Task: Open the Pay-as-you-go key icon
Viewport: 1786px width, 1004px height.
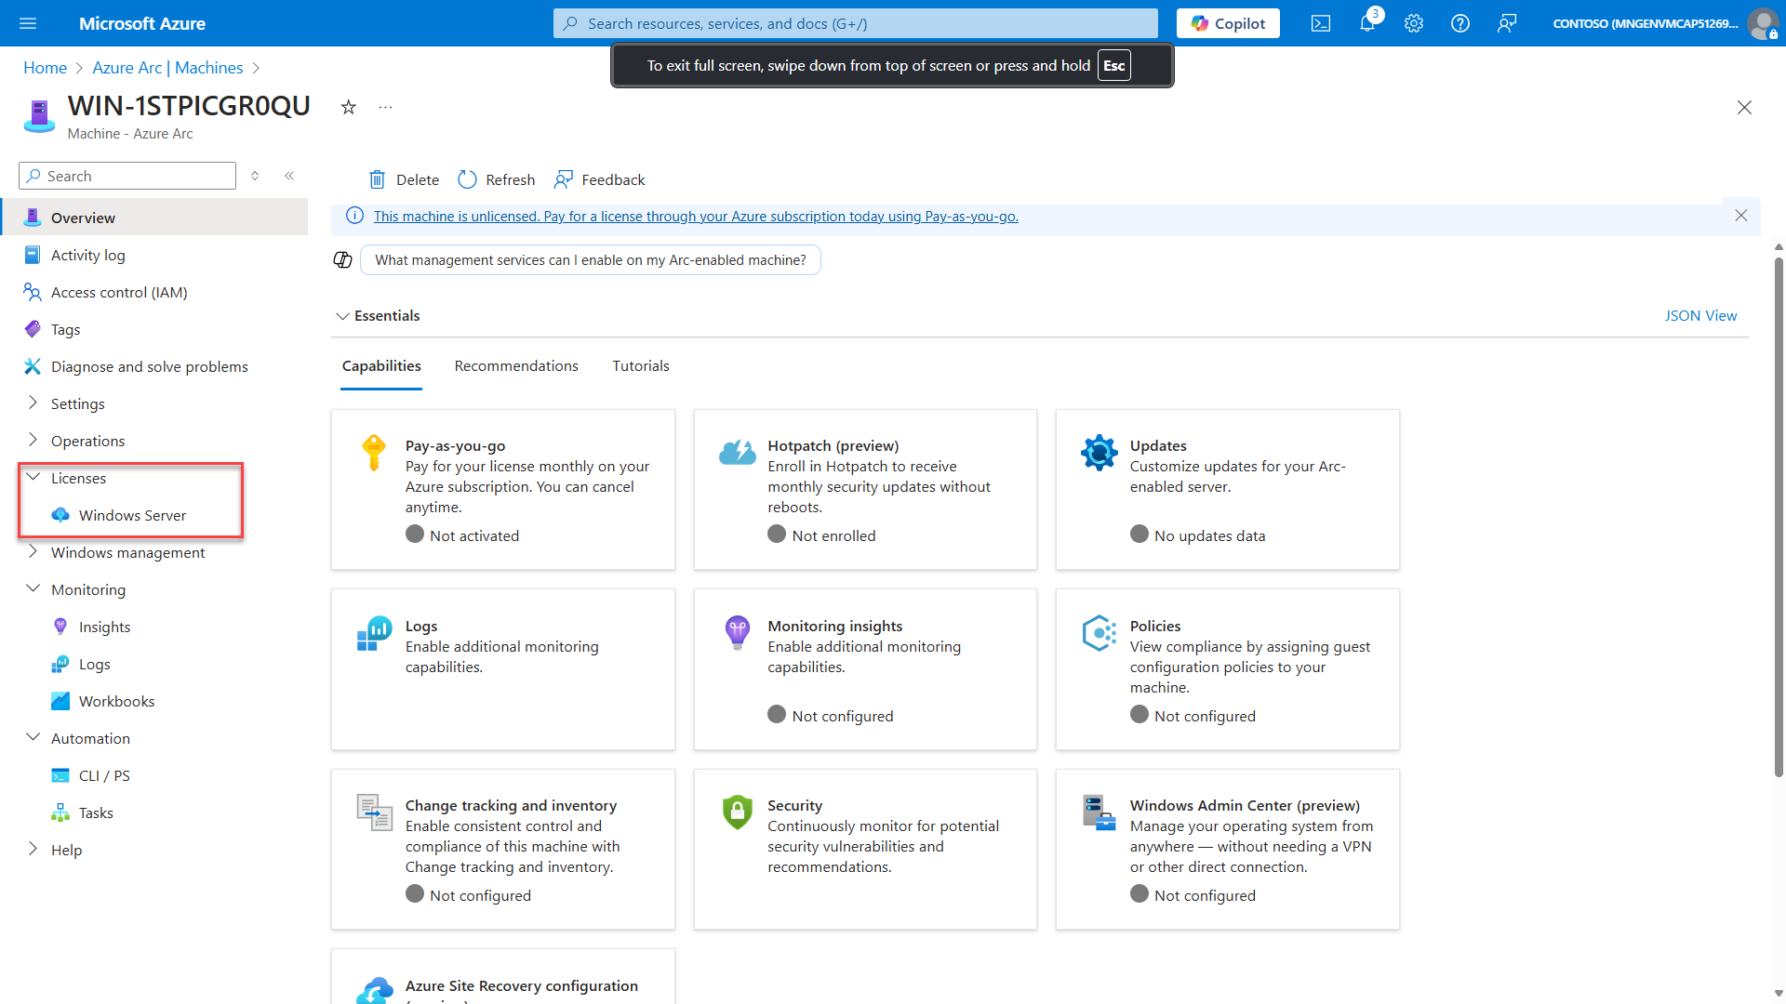Action: pyautogui.click(x=374, y=454)
